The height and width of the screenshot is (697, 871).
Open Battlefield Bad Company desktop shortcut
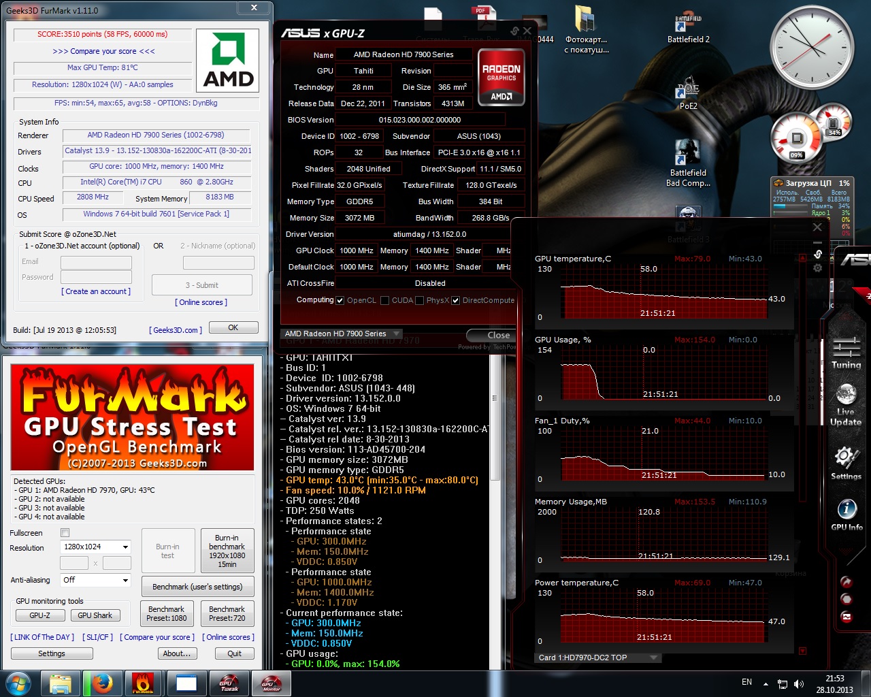click(x=688, y=164)
